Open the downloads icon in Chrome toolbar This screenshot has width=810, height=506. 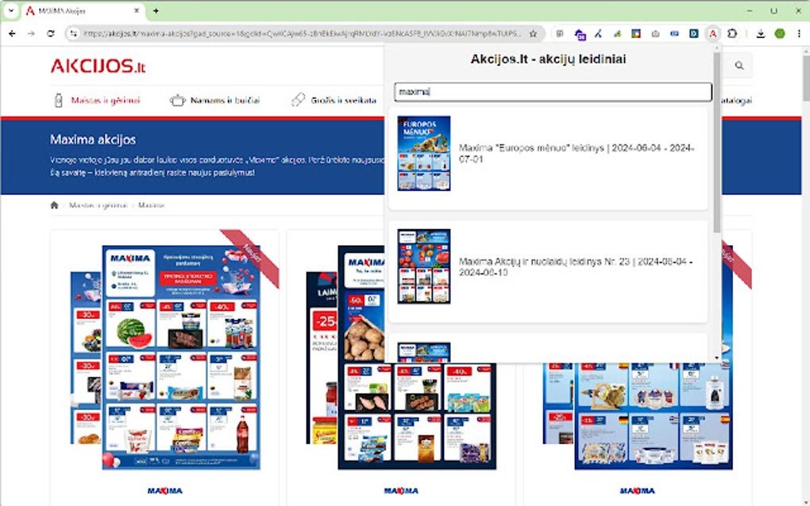(761, 34)
